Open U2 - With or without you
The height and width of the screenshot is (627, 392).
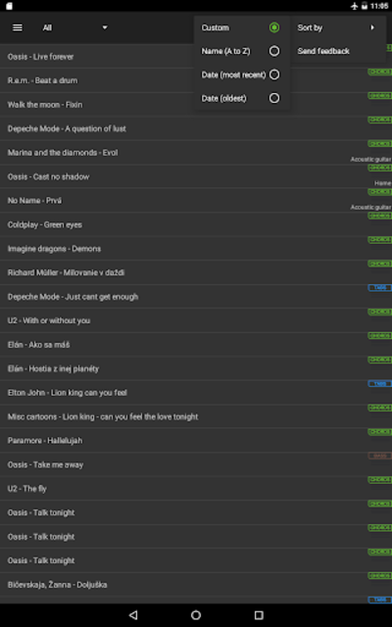(x=196, y=320)
